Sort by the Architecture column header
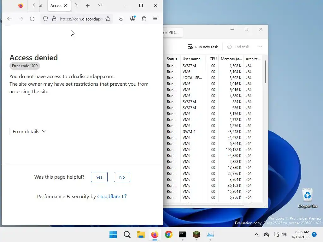323x242 pixels. pyautogui.click(x=253, y=59)
